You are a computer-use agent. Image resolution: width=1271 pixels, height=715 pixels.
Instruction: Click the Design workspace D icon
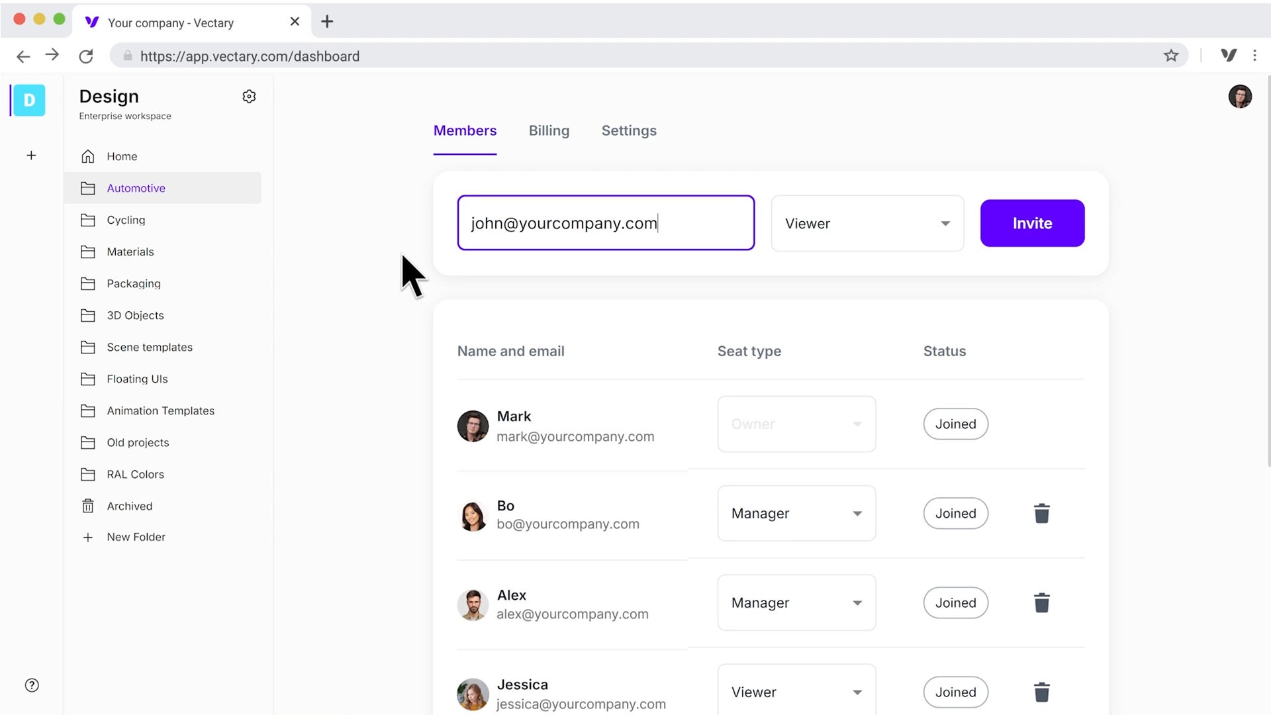click(x=29, y=101)
